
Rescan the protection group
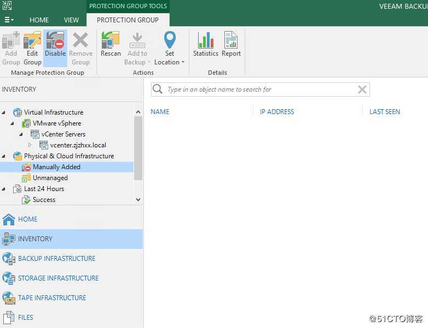coord(111,44)
